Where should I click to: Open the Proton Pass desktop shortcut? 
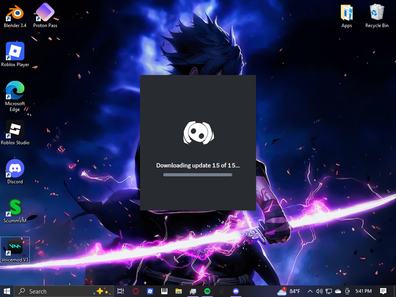click(x=45, y=15)
